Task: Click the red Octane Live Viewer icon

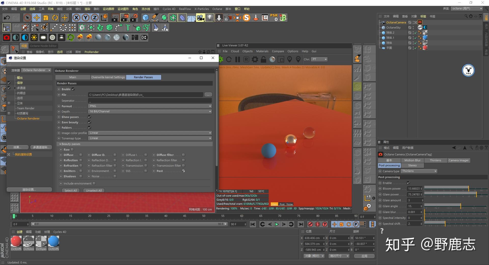Action: click(7, 37)
